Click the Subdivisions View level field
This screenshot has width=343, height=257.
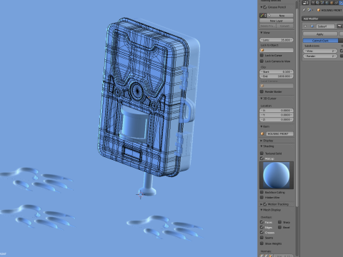point(320,51)
